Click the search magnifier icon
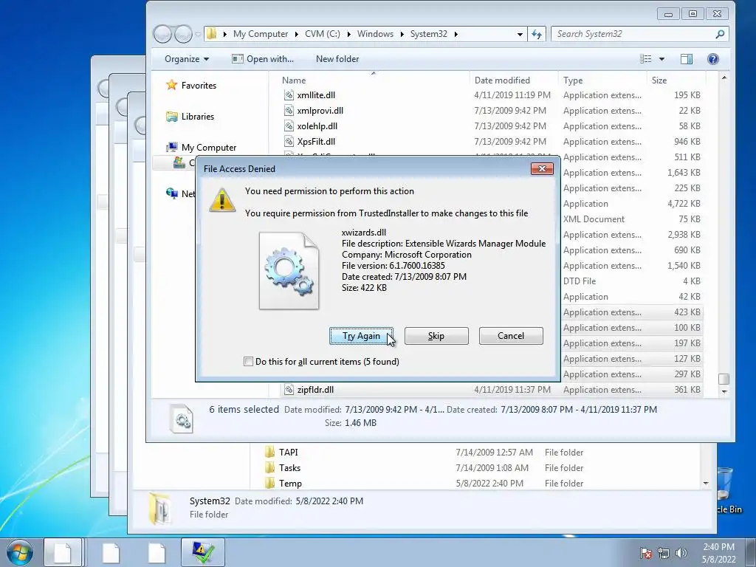Screen dimensions: 756x567 pyautogui.click(x=720, y=34)
